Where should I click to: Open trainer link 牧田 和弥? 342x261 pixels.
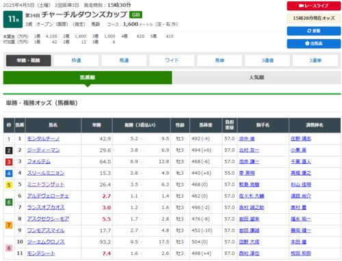(301, 253)
